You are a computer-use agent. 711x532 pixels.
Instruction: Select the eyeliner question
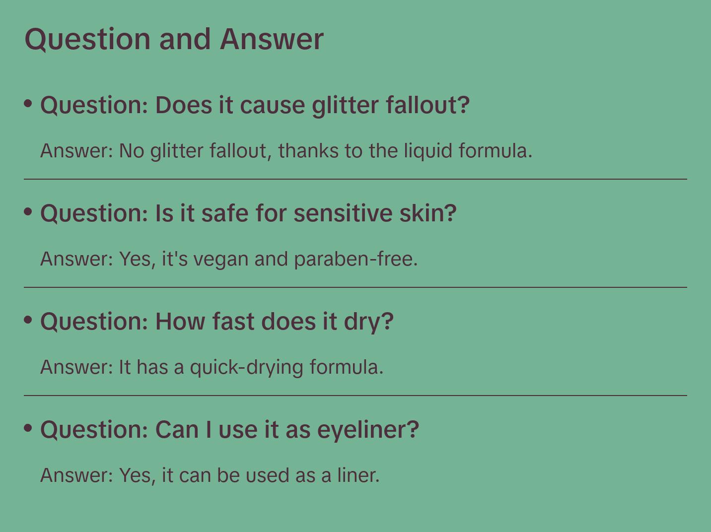(229, 430)
